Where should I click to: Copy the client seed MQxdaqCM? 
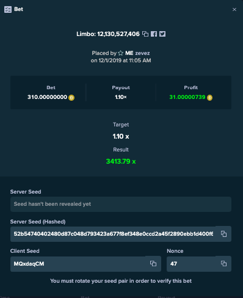153,264
